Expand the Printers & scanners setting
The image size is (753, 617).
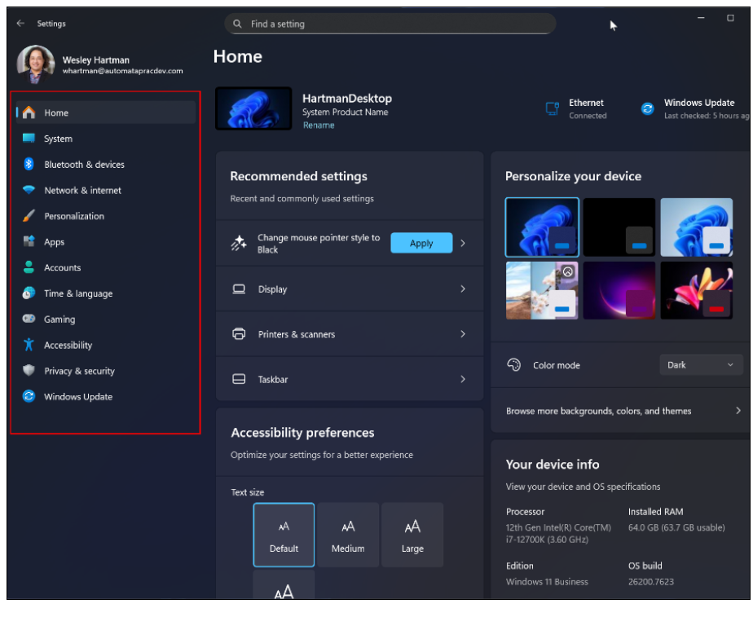click(350, 334)
